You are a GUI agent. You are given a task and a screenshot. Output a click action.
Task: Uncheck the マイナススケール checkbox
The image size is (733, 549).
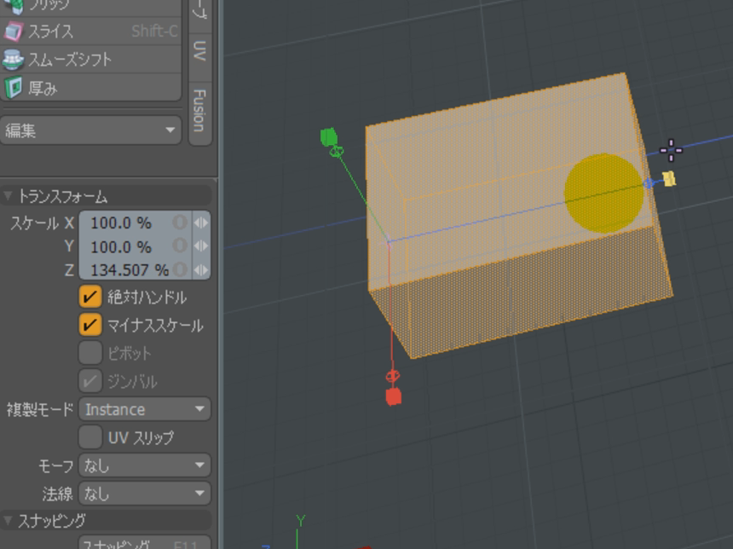pyautogui.click(x=90, y=325)
